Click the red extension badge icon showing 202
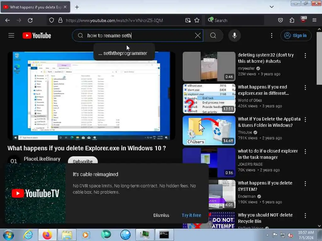Image resolution: width=322 pixels, height=241 pixels. [303, 20]
